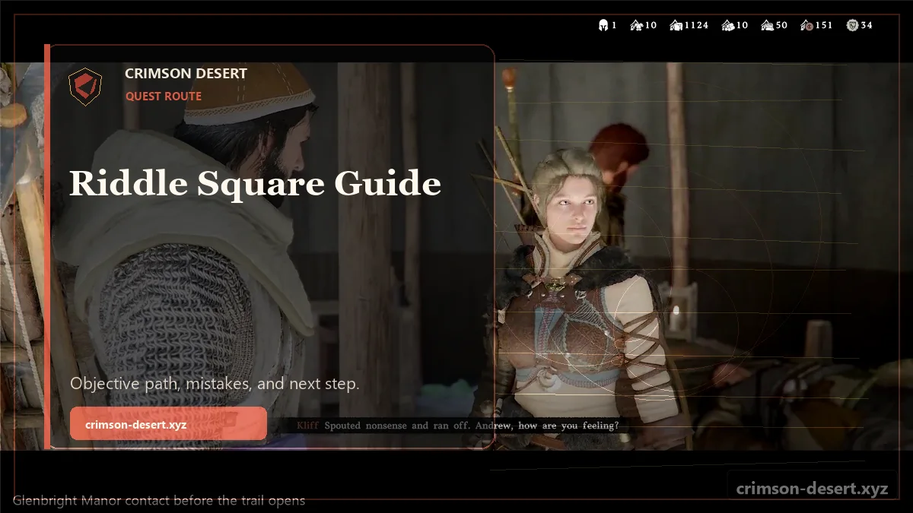Image resolution: width=913 pixels, height=513 pixels.
Task: Click the helmet soldier count icon
Action: pos(603,25)
